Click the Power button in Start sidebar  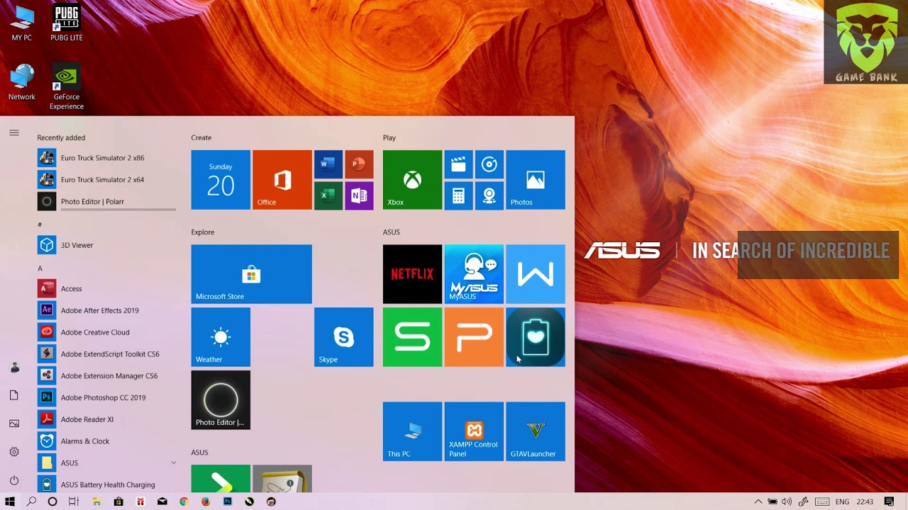[14, 480]
